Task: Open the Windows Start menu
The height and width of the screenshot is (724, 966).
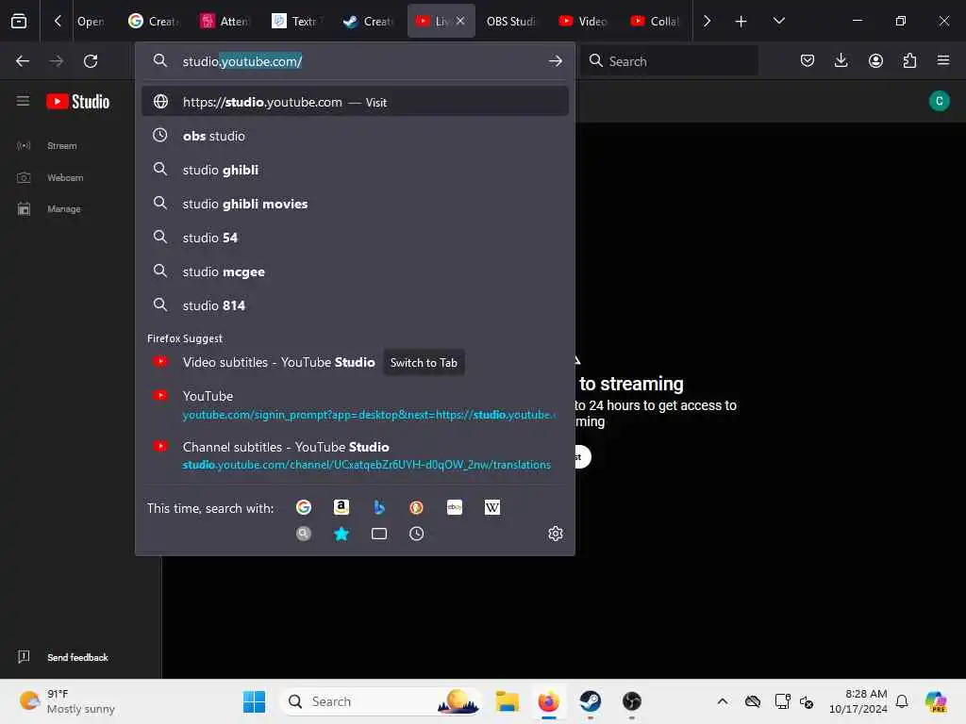Action: point(254,701)
